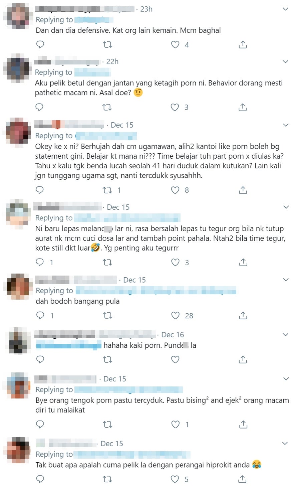Viewport: 296px width, 488px height.
Task: Reply to the "Mcm baghal" tweet
Action: click(x=40, y=44)
